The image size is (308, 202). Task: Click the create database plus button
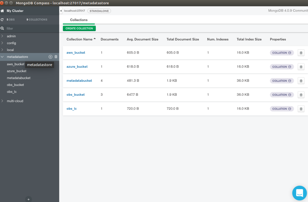pos(28,199)
